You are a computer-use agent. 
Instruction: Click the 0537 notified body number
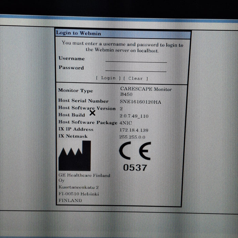click(x=135, y=167)
